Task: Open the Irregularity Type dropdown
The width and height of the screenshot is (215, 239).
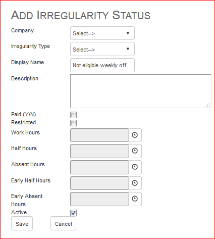Action: click(102, 49)
